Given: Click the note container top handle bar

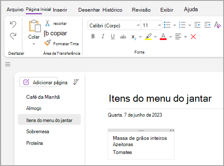Looking at the screenshot, I should (141, 130).
